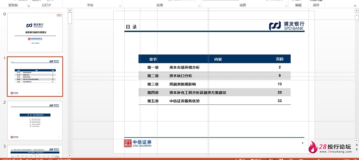
Task: Click page number 13 in 第三章 row
Action: pos(280,84)
